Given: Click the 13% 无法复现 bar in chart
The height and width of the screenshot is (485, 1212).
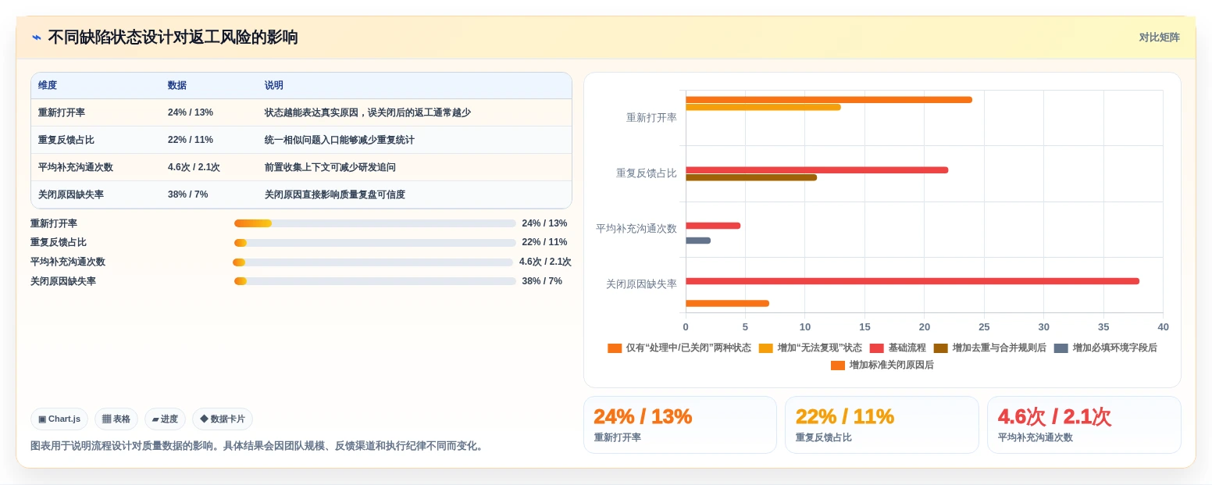Looking at the screenshot, I should pos(763,107).
